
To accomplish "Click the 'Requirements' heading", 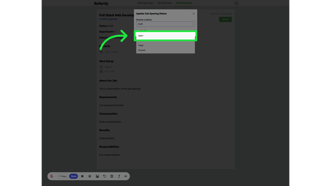I will tap(108, 97).
